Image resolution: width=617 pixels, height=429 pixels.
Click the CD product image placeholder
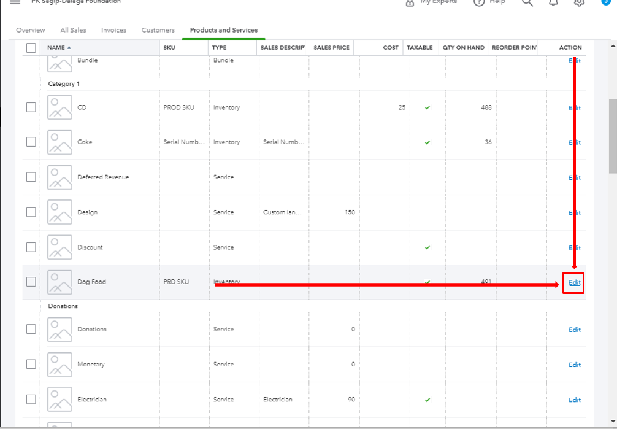click(x=60, y=107)
